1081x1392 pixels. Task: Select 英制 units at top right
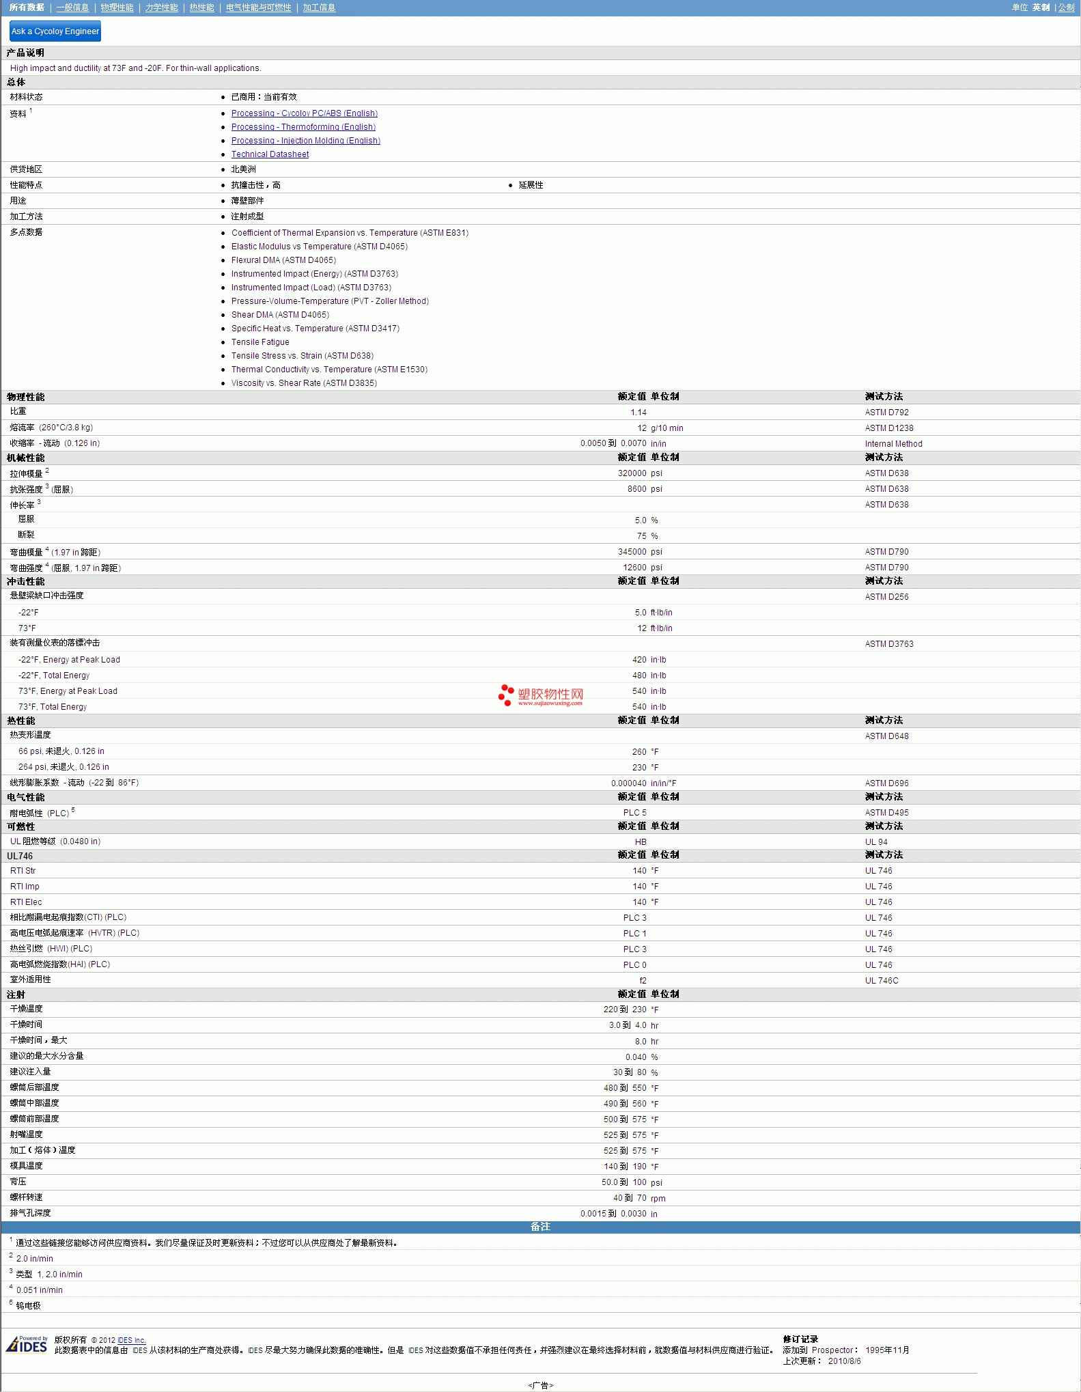pos(1041,8)
